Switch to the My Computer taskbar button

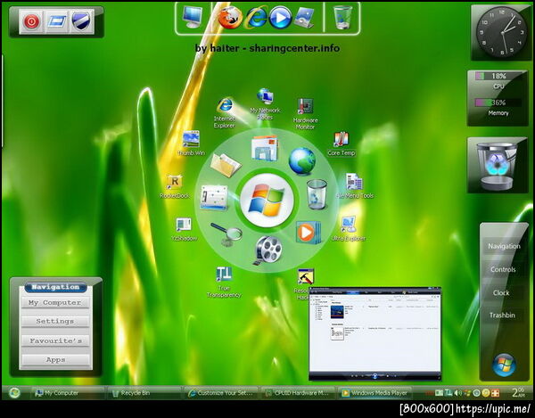(x=67, y=393)
